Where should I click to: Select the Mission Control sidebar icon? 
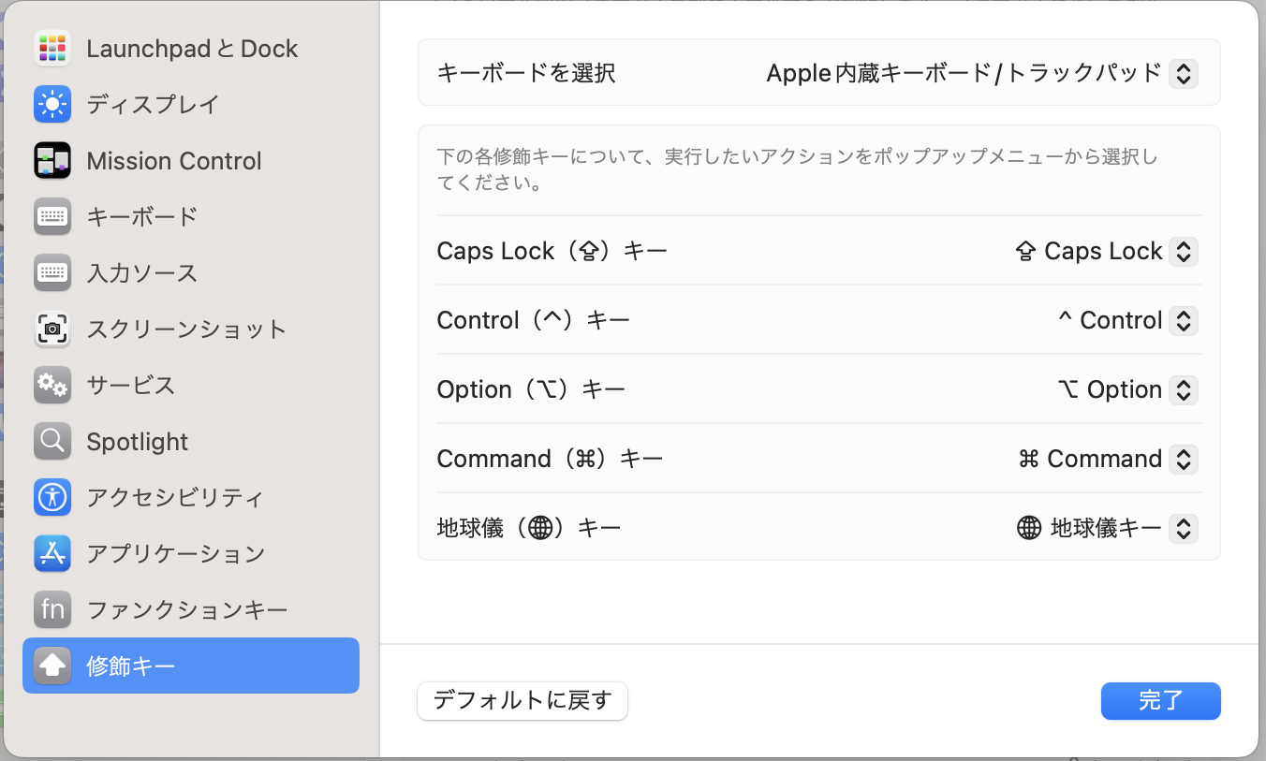(x=52, y=161)
